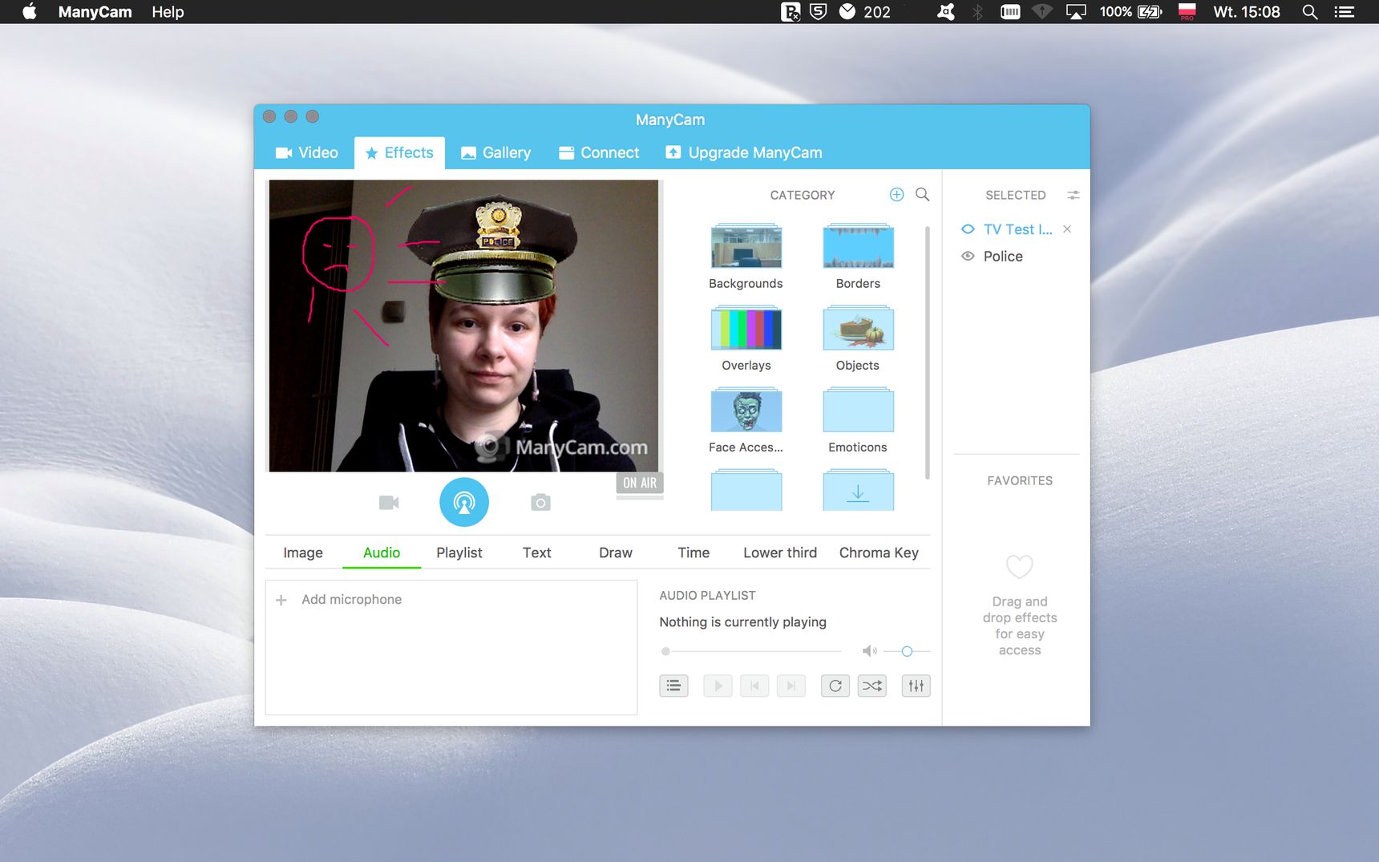Click the webcam video preview
1379x862 pixels.
(463, 326)
